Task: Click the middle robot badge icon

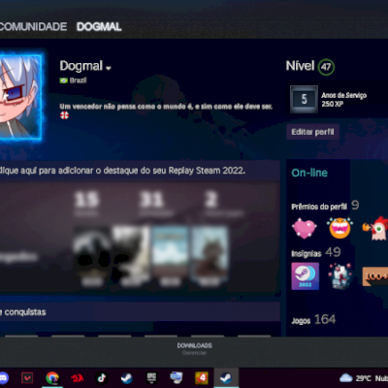Action: 339,275
